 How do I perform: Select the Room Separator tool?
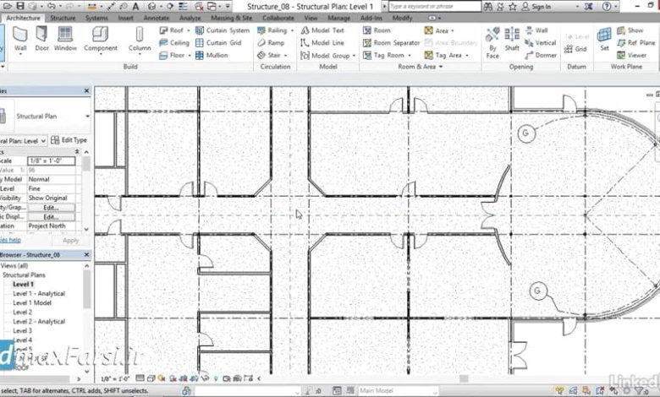[x=392, y=43]
